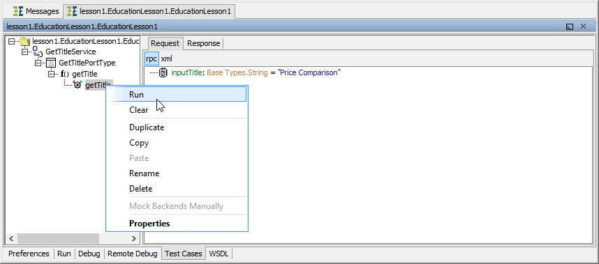Open Properties from the context menu
This screenshot has width=599, height=264.
click(x=177, y=224)
